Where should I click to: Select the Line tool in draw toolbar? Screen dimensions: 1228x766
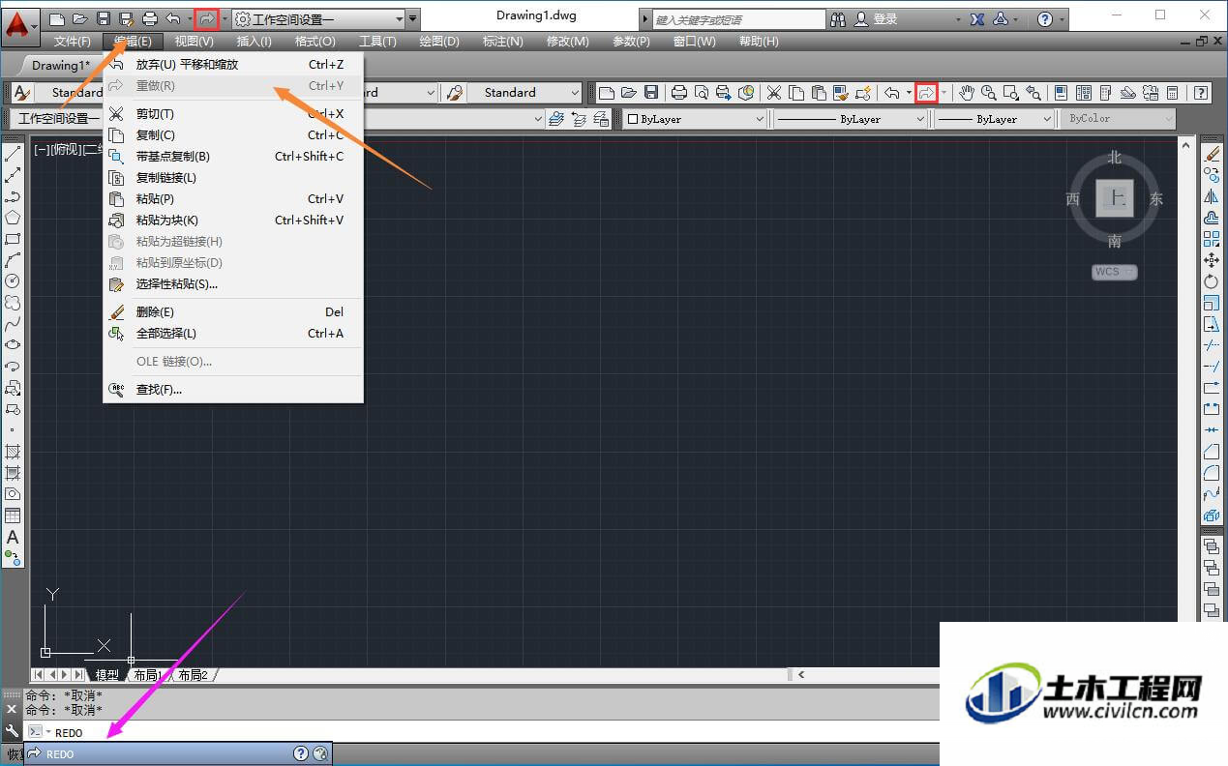(13, 154)
